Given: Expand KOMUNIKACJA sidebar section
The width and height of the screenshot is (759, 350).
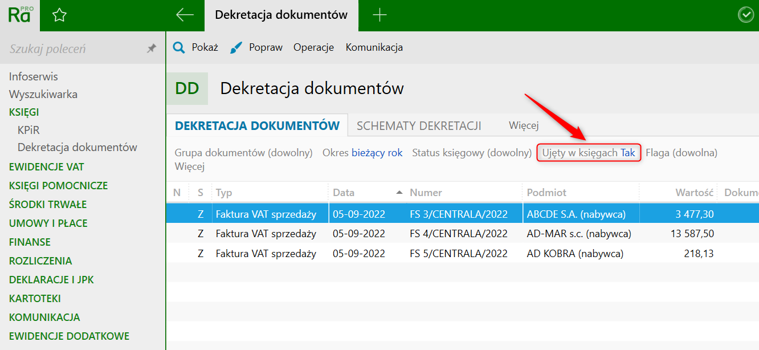Looking at the screenshot, I should click(x=44, y=318).
